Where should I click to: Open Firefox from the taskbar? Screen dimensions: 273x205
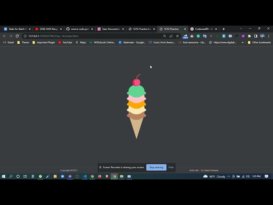[99, 176]
